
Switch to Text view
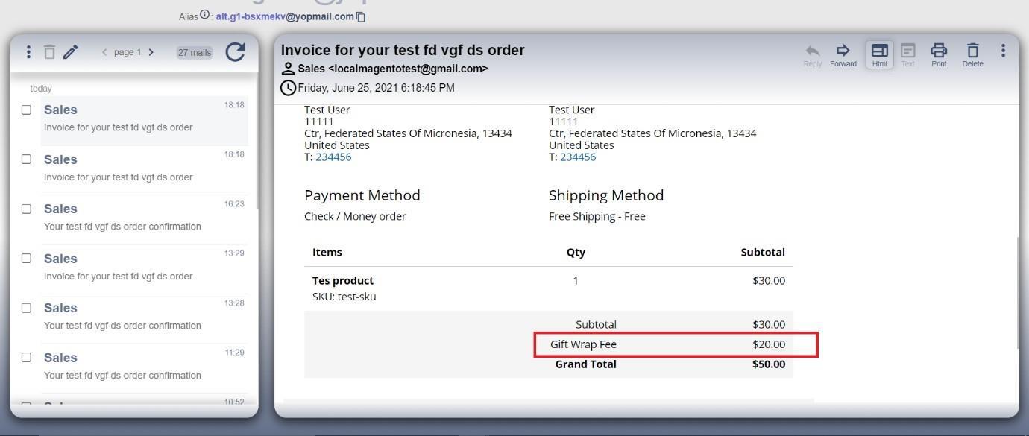pyautogui.click(x=907, y=54)
